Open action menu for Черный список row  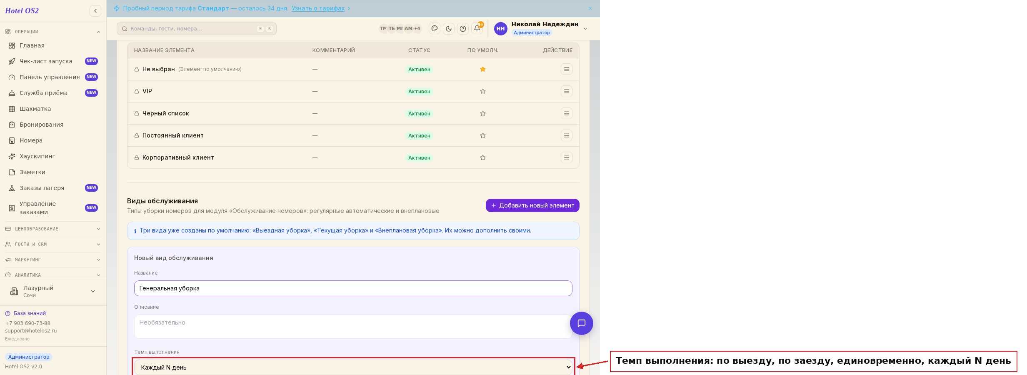tap(567, 113)
